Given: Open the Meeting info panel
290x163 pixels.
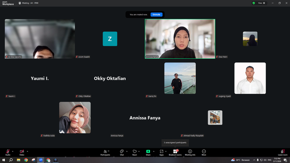Looking at the screenshot, I should [x=190, y=153].
